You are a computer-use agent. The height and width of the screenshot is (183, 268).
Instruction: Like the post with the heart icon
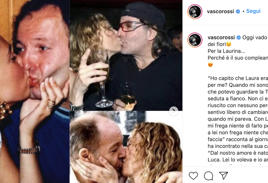tap(193, 176)
